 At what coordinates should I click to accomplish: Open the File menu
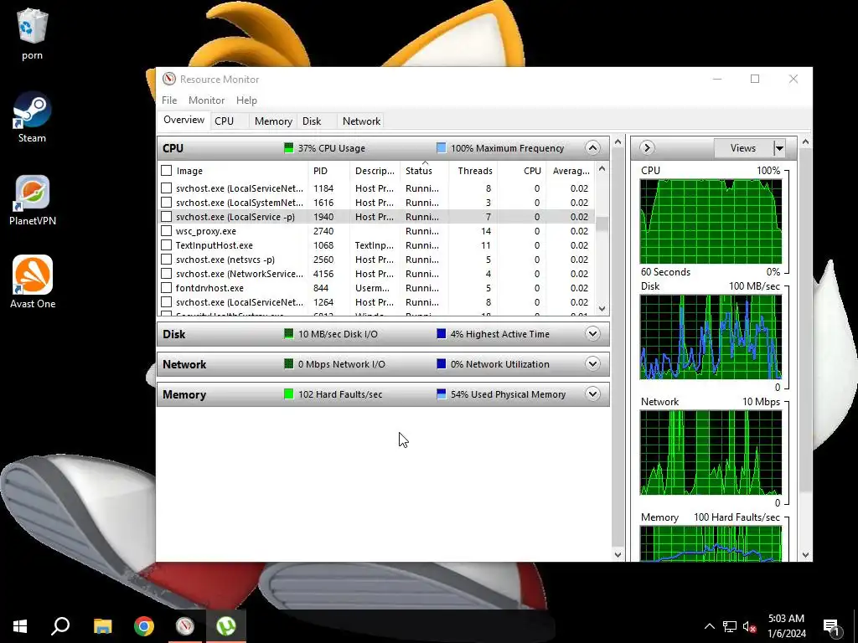[x=169, y=100]
